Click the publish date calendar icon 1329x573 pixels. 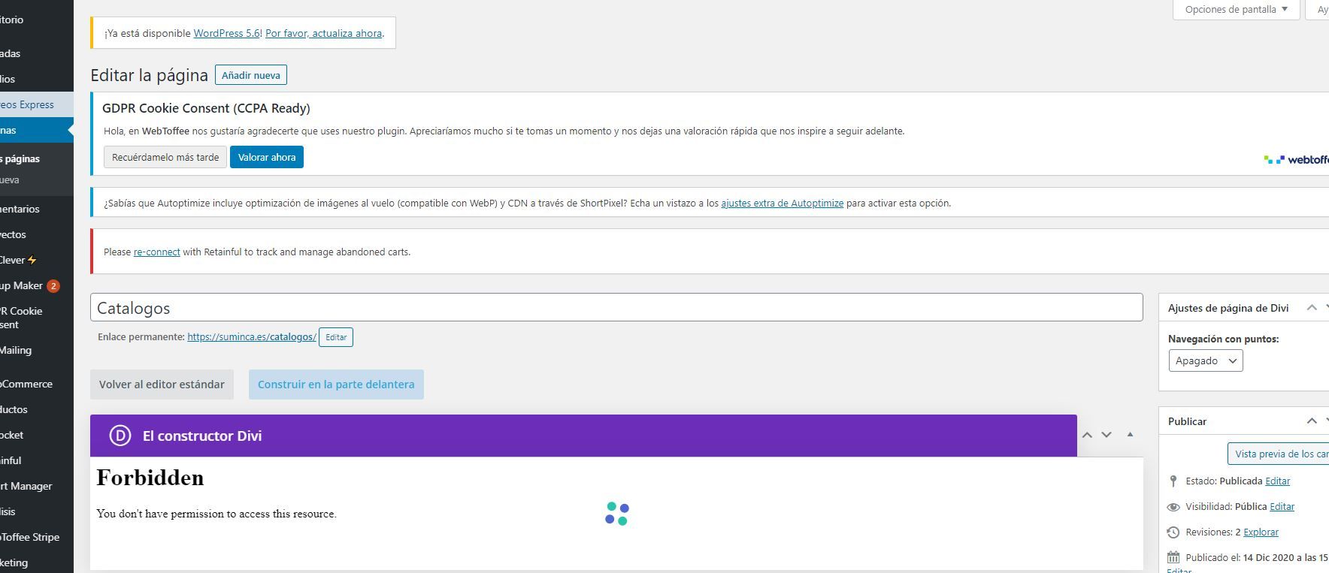[1173, 557]
